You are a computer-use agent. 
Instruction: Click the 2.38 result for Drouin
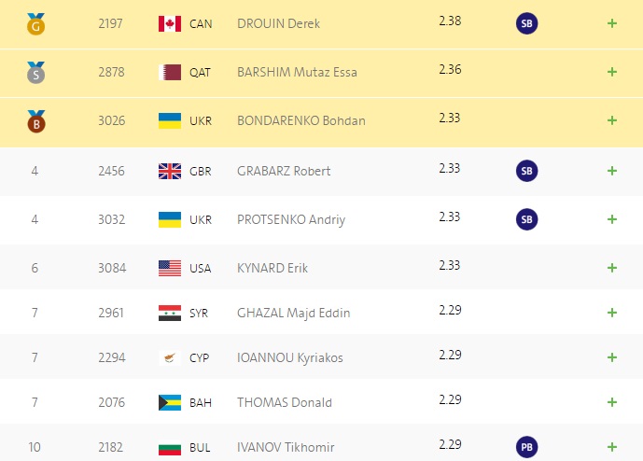pyautogui.click(x=450, y=21)
